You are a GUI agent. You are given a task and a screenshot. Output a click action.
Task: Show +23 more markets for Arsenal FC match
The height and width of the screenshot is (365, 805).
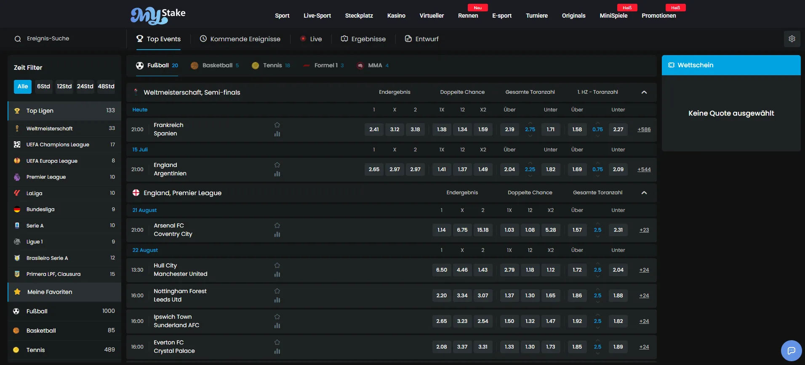644,230
